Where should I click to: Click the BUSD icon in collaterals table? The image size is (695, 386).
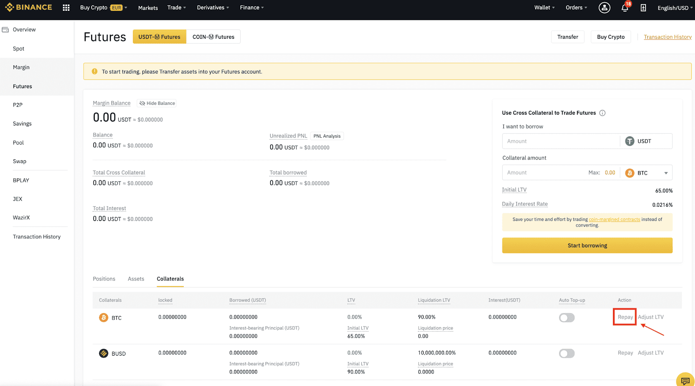pyautogui.click(x=103, y=353)
